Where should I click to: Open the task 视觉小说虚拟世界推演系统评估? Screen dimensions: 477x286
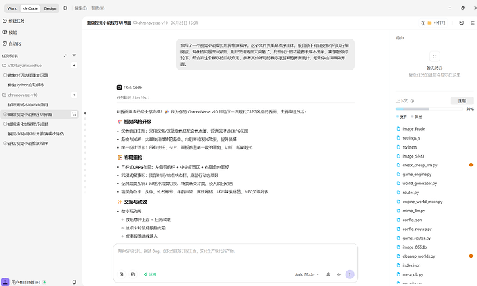(36, 134)
